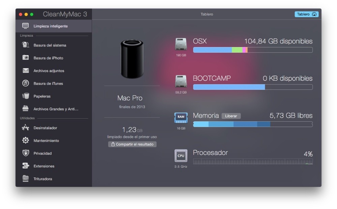This screenshot has height=209, width=337.
Task: Click the Compartir el resultado button
Action: tap(132, 144)
